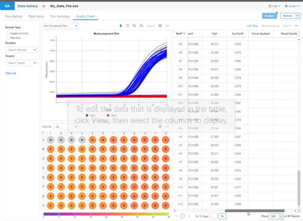Open the Plate Setup tab
303x221 pixels.
36,16
